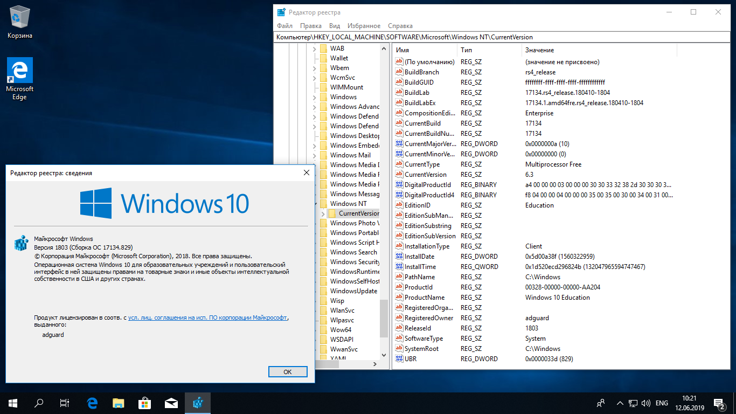Select the Wow64 tree key
The image size is (736, 414).
[x=341, y=330]
